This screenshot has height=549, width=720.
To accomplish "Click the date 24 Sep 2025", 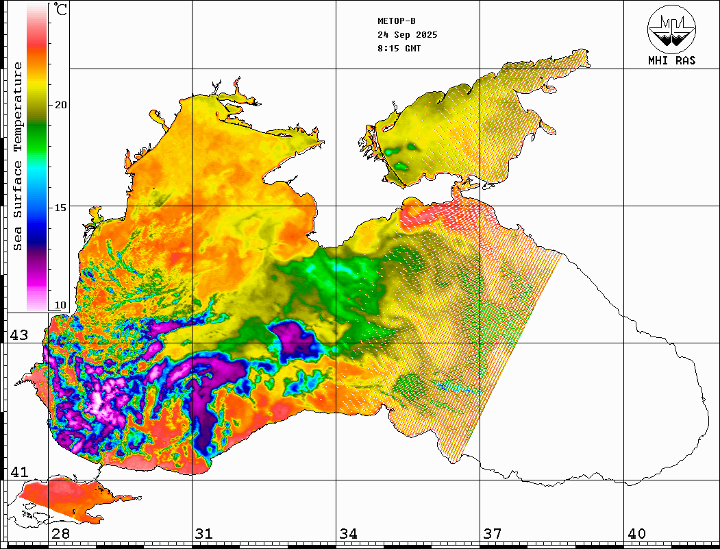I will [407, 35].
